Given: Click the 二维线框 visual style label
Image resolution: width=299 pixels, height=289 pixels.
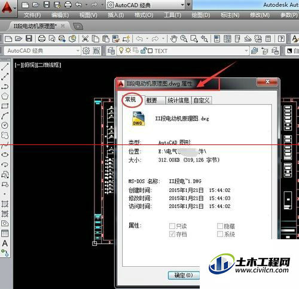Looking at the screenshot, I should [48, 65].
